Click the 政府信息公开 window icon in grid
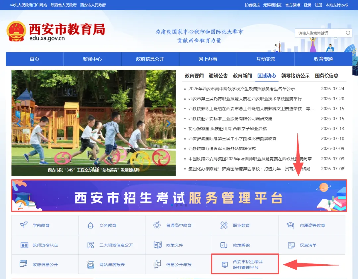358x279 pixels. (x=23, y=263)
